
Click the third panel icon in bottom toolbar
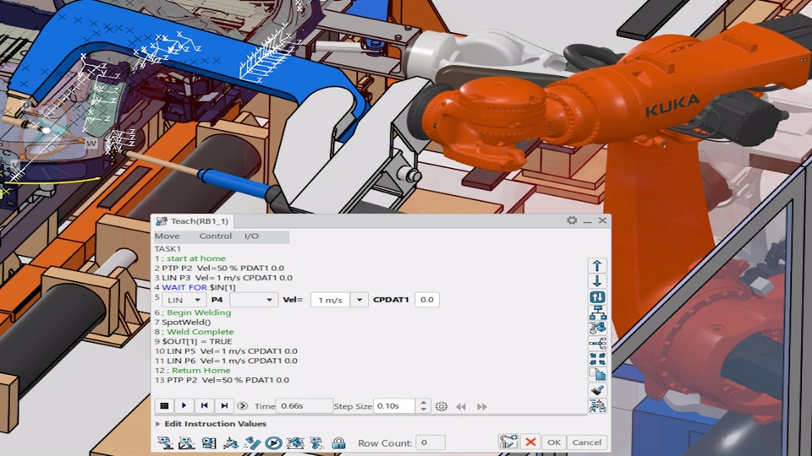209,442
